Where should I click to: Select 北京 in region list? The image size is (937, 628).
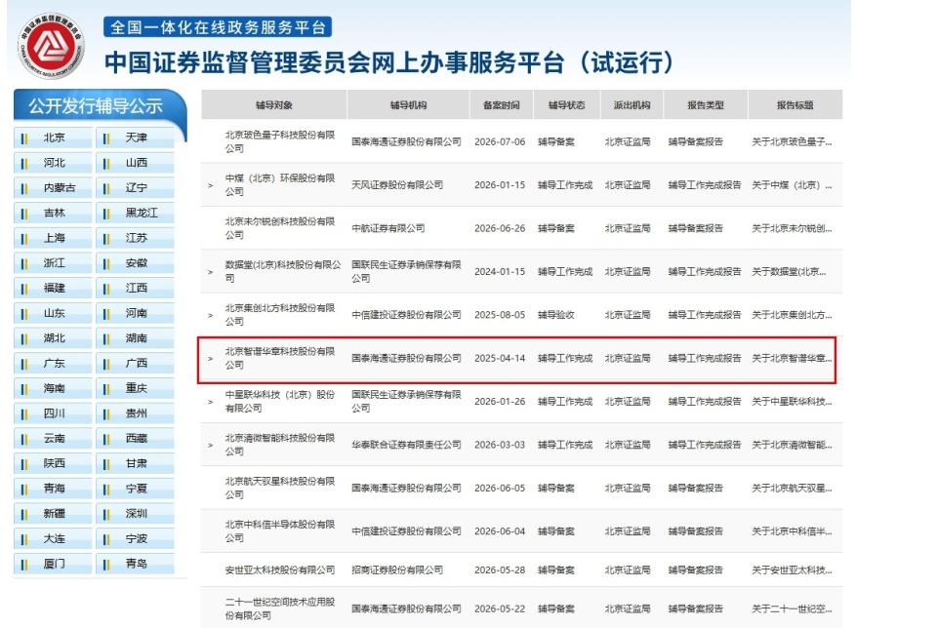[x=53, y=137]
